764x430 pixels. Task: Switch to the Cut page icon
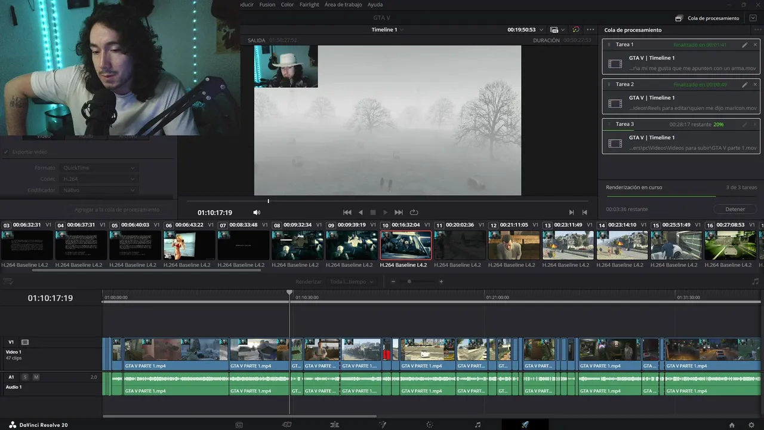[286, 425]
